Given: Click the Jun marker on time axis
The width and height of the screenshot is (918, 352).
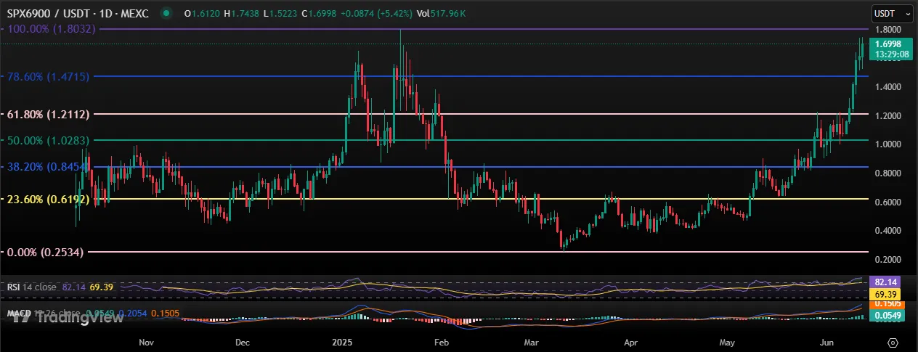Looking at the screenshot, I should 824,341.
